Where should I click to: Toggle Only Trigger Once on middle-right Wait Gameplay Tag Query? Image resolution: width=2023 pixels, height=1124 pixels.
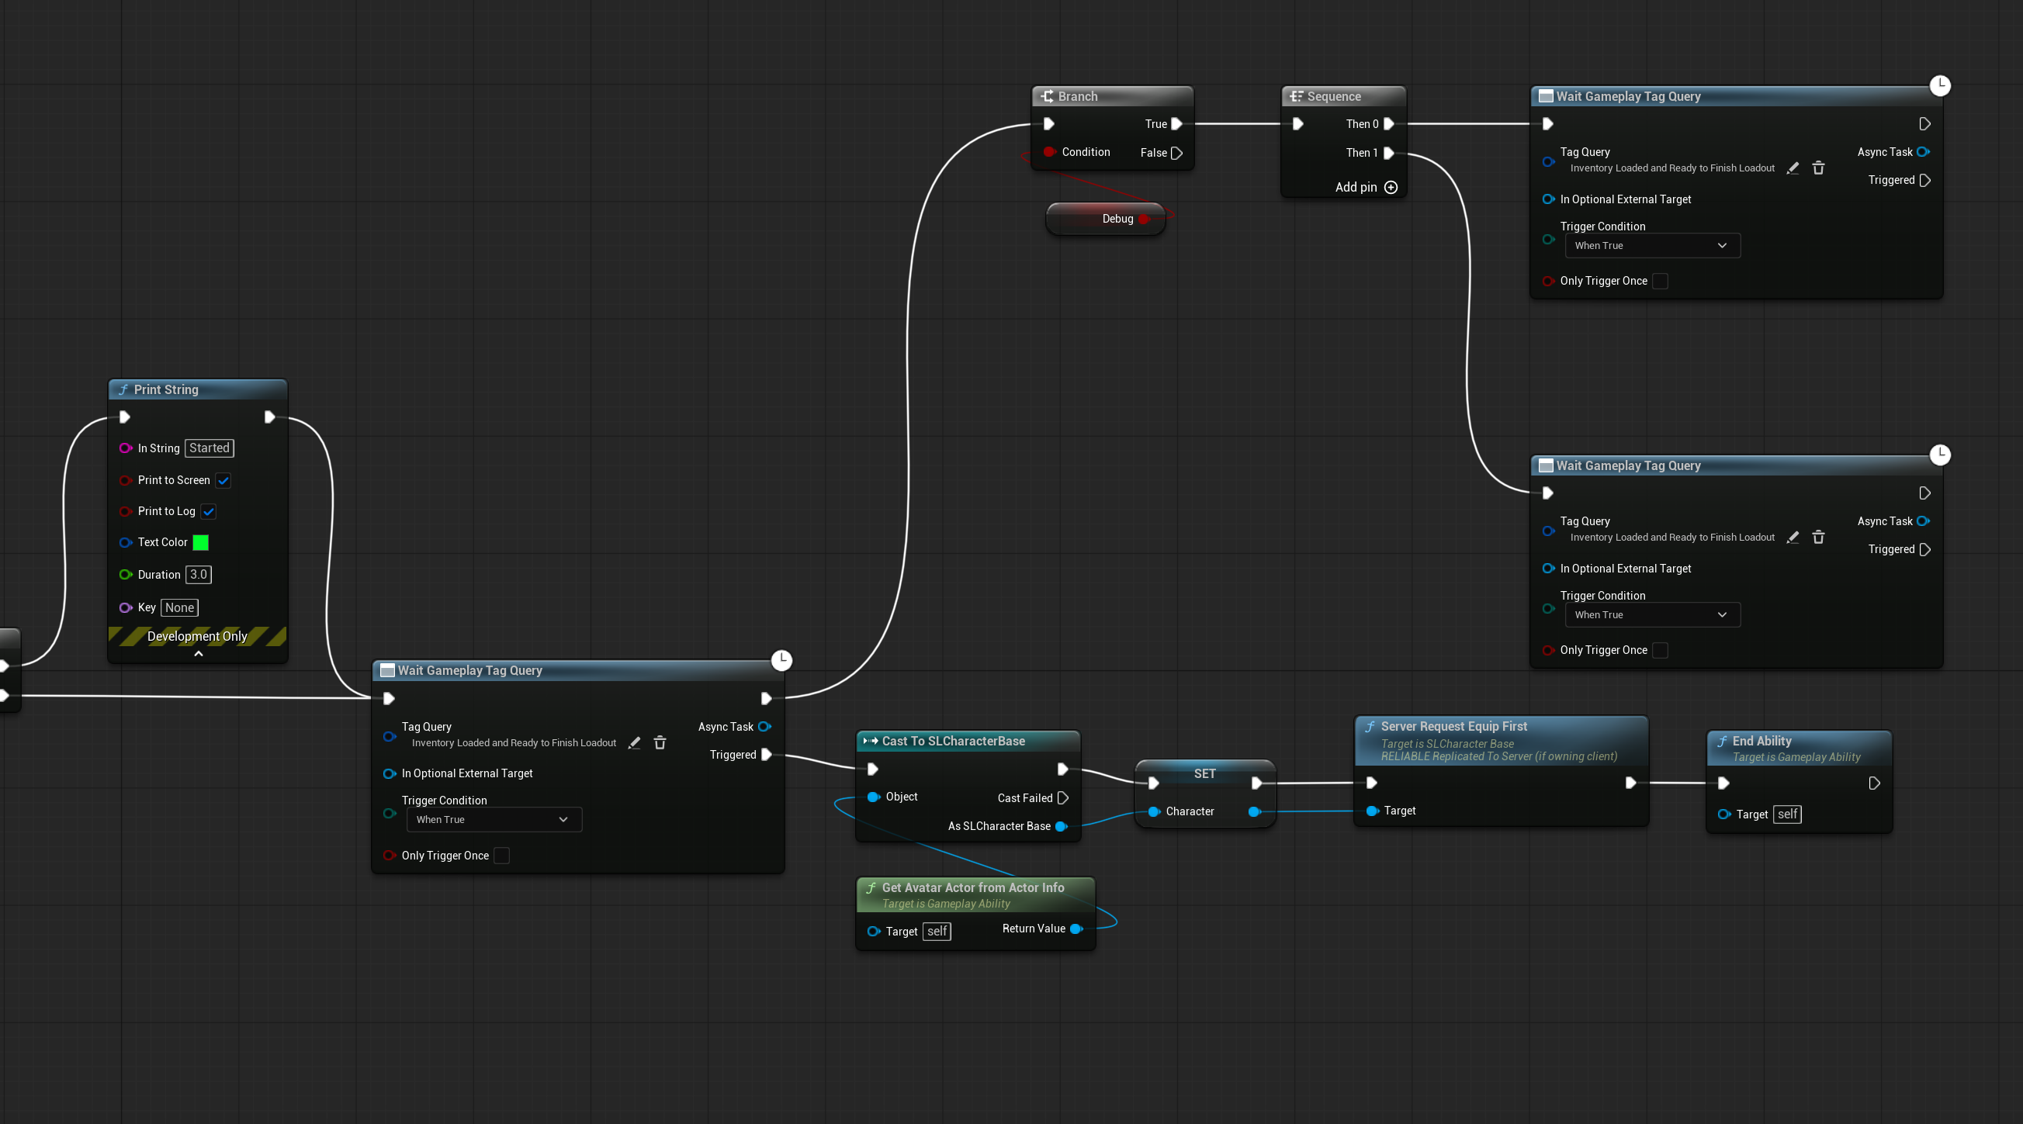coord(1659,650)
